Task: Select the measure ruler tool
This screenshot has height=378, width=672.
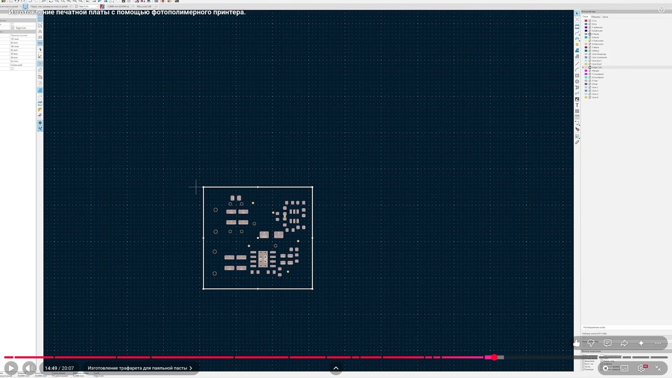Action: point(577,142)
